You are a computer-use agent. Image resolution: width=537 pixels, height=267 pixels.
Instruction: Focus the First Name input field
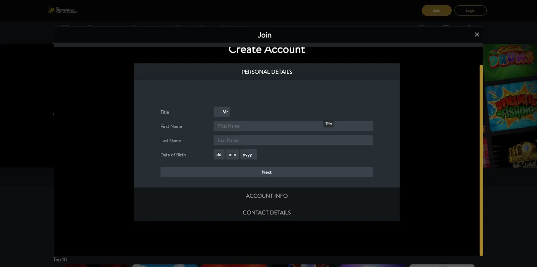click(293, 126)
